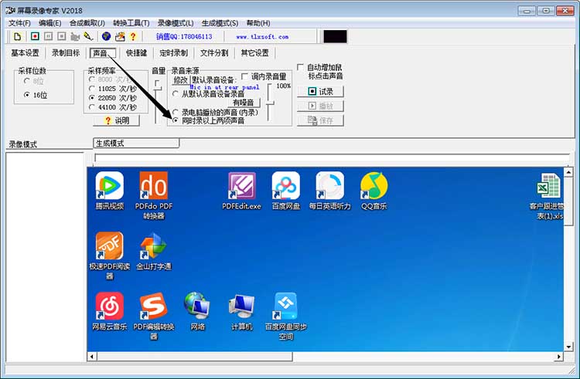Click the 销售QQ:178046113 contact link

click(x=184, y=36)
